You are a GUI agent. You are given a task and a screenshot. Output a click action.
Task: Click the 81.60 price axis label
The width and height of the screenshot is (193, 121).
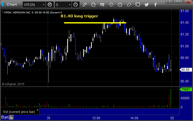pos(185,11)
